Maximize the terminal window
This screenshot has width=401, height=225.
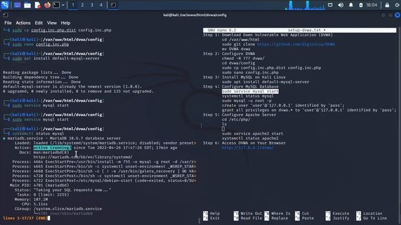pos(390,15)
